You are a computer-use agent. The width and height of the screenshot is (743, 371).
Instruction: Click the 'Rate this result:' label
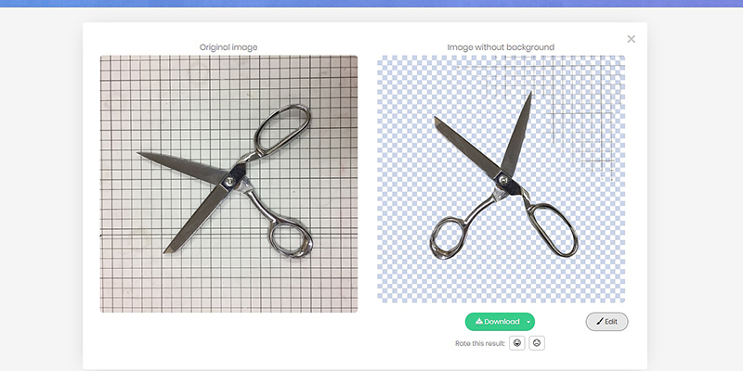(x=479, y=343)
